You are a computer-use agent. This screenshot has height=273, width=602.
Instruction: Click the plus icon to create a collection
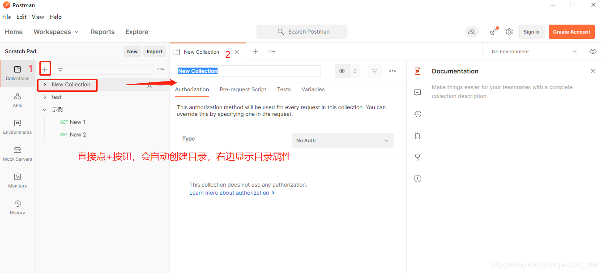point(45,69)
